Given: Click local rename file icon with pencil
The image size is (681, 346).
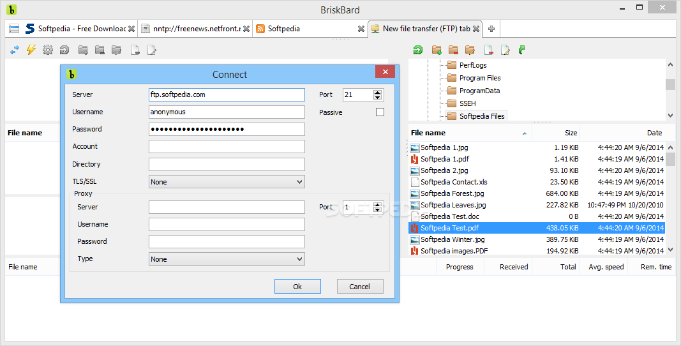Looking at the screenshot, I should [505, 50].
